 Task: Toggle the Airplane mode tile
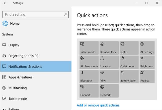[x=89, y=62]
